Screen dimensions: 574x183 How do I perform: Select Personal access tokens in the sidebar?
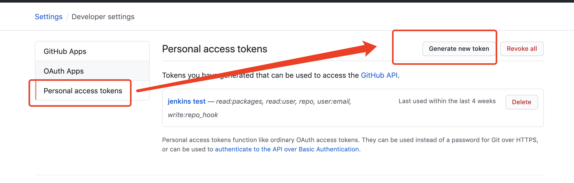[x=83, y=91]
